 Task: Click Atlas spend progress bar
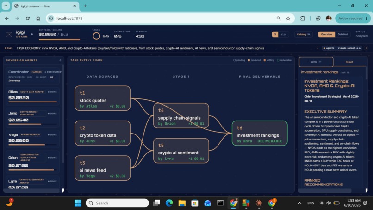(x=32, y=102)
